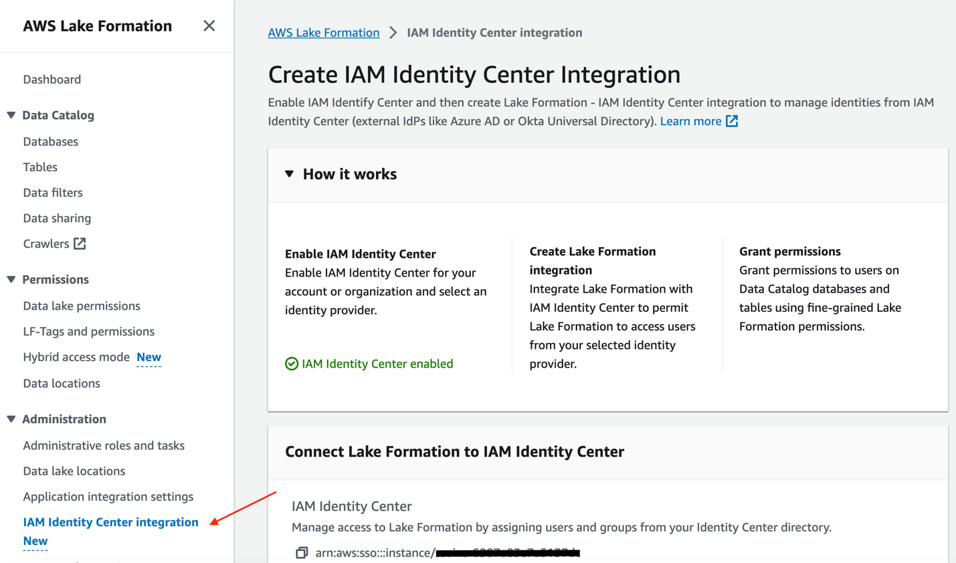The height and width of the screenshot is (563, 956).
Task: Go to LF-Tags and permissions
Action: coord(89,331)
